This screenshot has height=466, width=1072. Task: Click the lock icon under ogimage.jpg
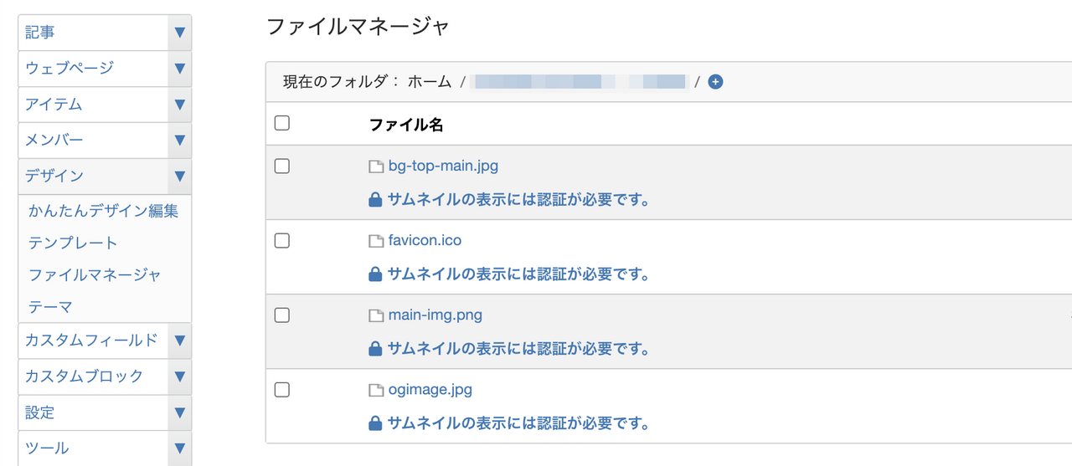click(376, 423)
